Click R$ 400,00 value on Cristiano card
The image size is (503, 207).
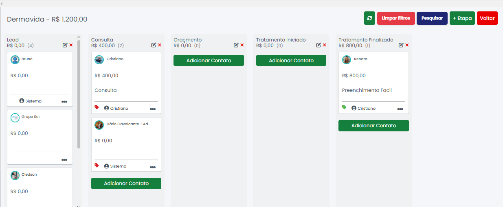tap(106, 76)
